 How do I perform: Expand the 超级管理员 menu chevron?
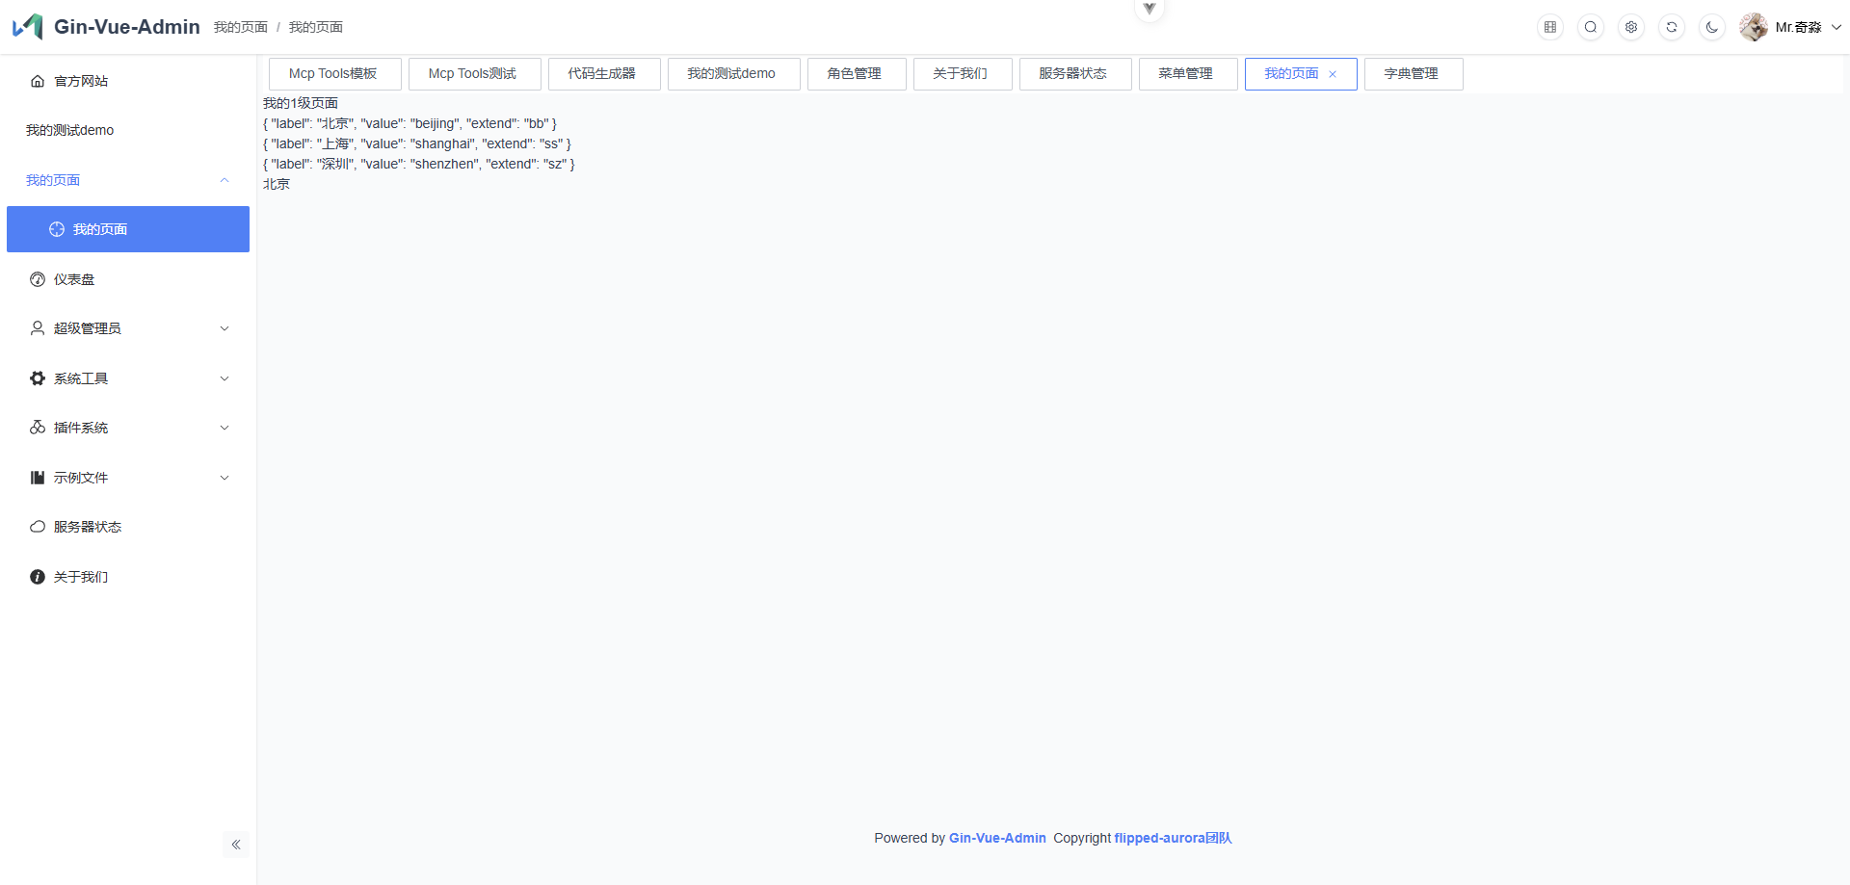[x=225, y=328]
